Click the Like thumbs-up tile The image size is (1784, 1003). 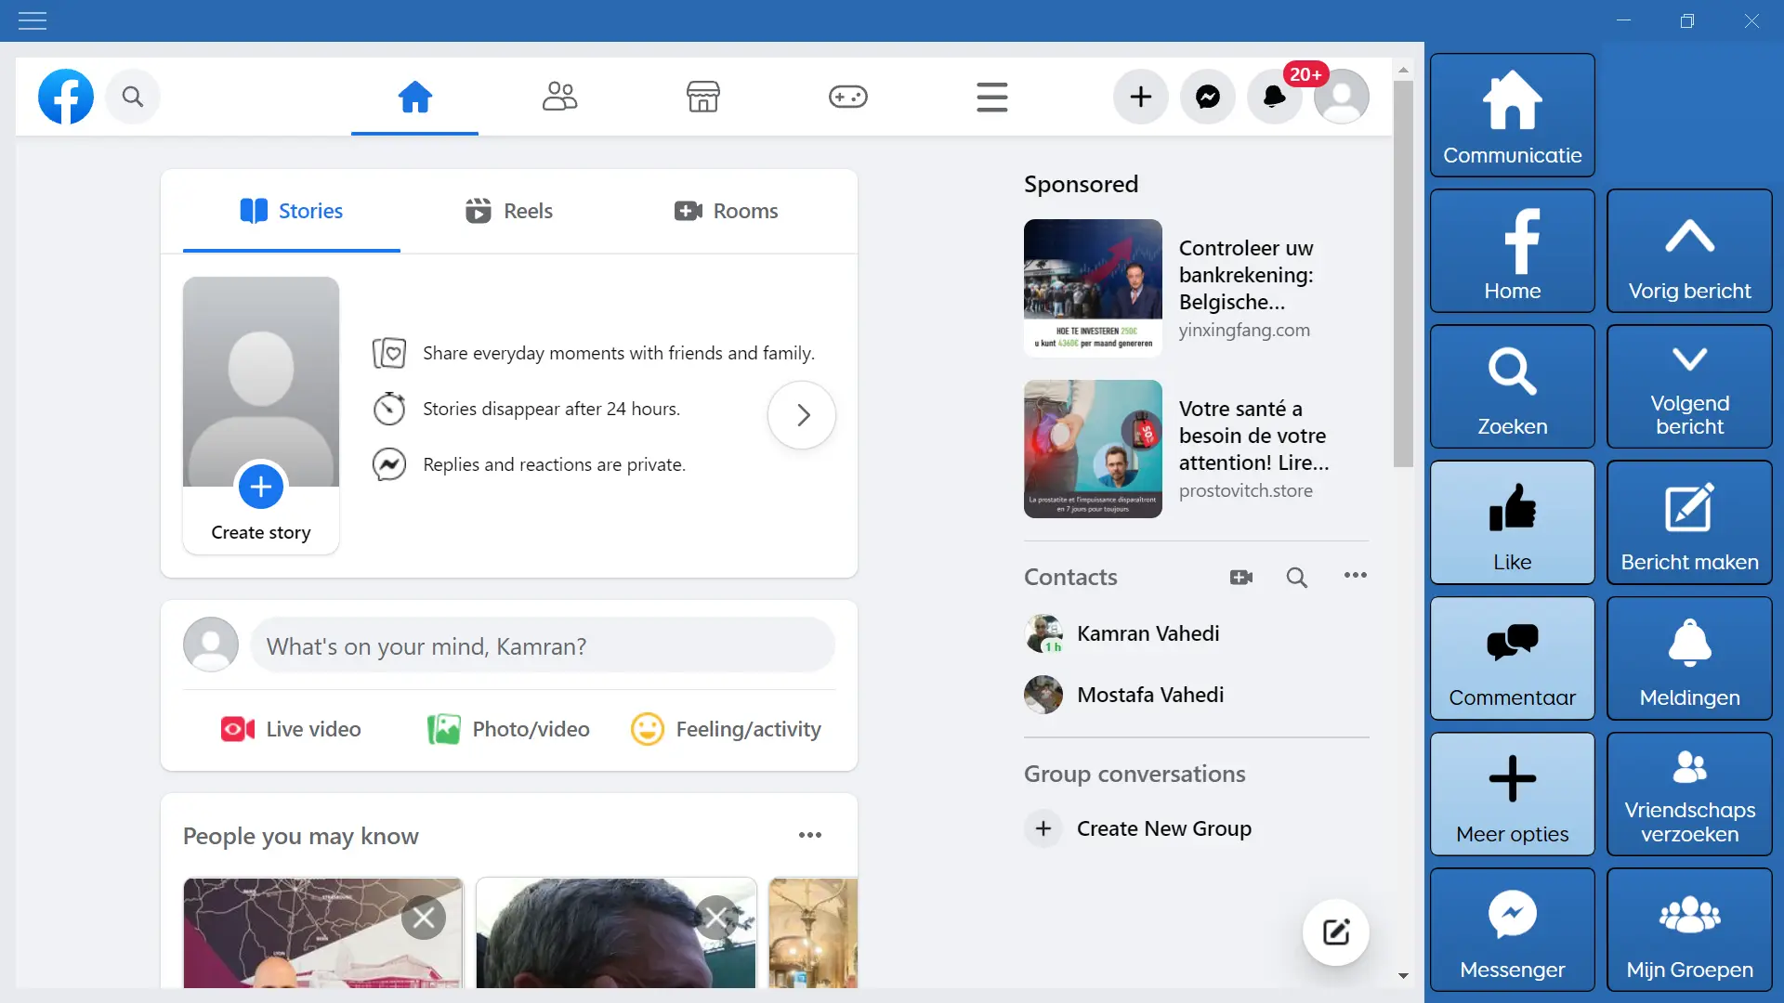click(1513, 522)
